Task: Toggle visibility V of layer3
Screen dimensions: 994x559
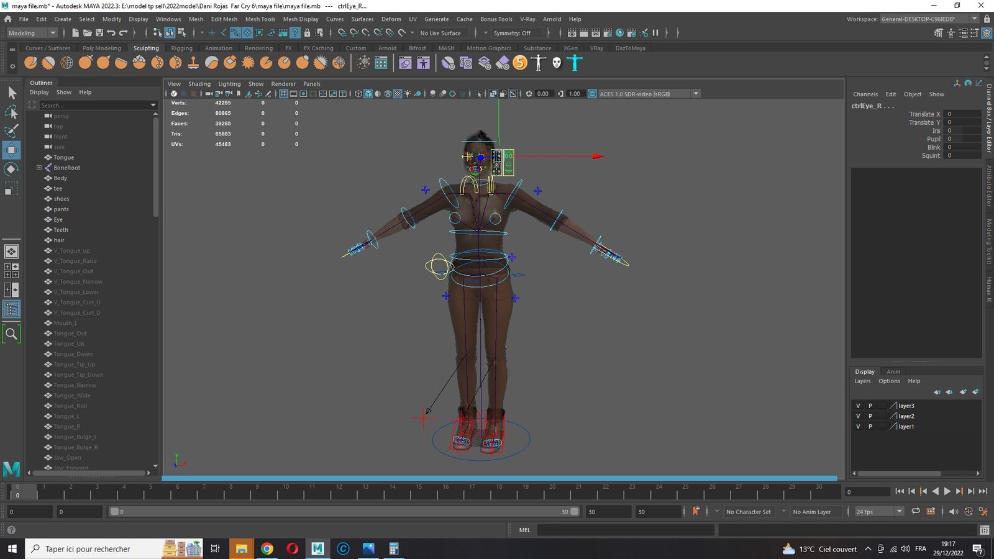Action: (x=858, y=406)
